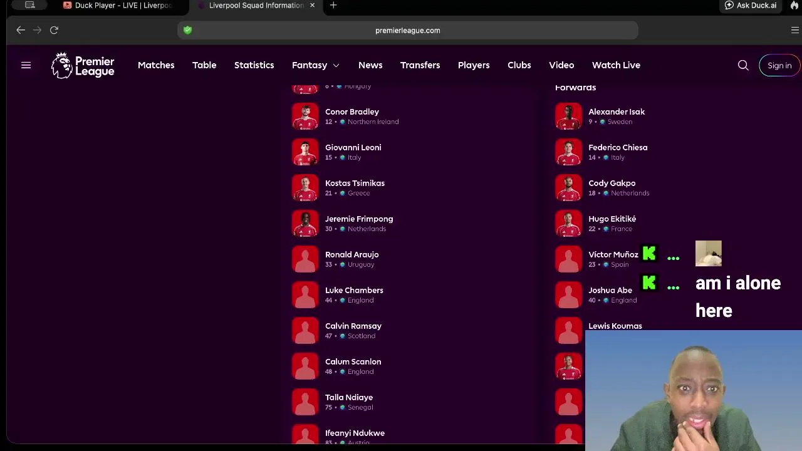
Task: Click Federico Chiesa's name
Action: pyautogui.click(x=618, y=147)
